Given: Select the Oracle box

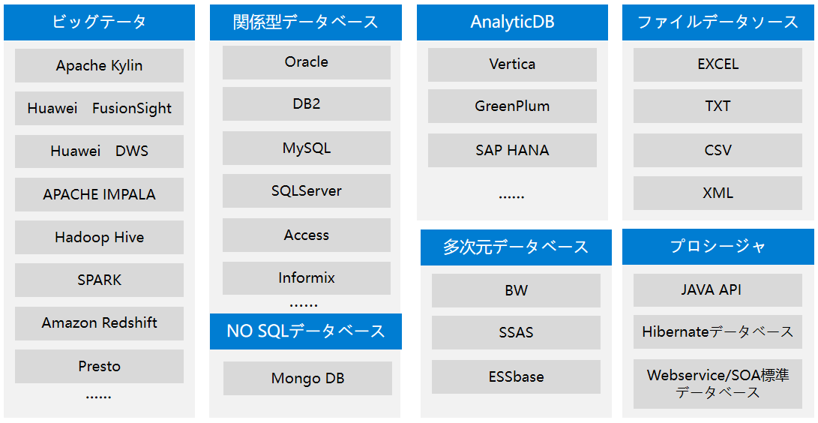Looking at the screenshot, I should (x=306, y=62).
